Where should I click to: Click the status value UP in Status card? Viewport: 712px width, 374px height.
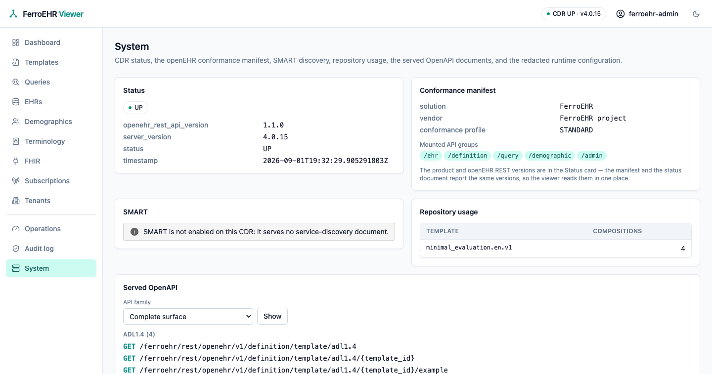[267, 149]
